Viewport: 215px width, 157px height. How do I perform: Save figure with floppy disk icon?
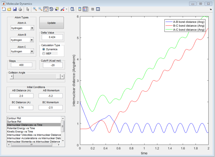tap(15, 9)
